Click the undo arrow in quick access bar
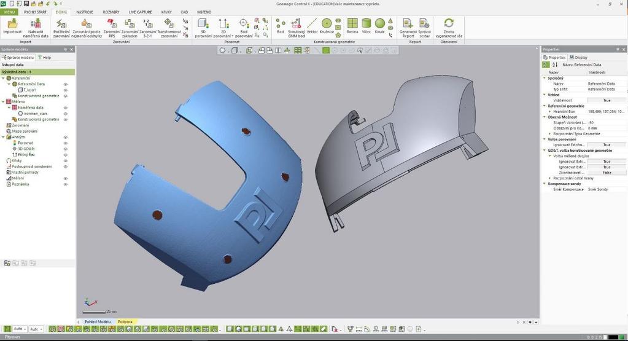This screenshot has height=341, width=628. click(48, 4)
